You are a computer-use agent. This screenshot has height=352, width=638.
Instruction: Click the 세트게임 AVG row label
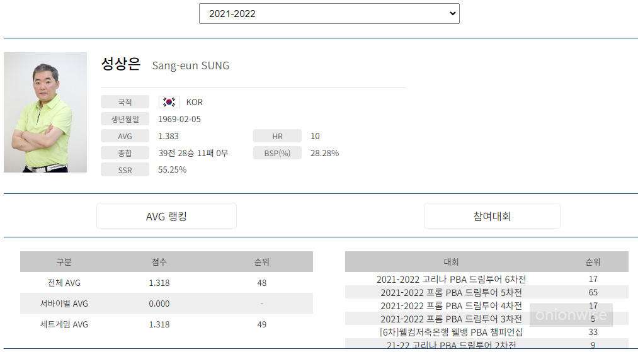tap(64, 324)
